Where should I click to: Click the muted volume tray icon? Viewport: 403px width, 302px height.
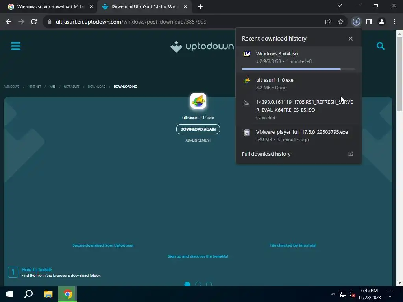352,294
